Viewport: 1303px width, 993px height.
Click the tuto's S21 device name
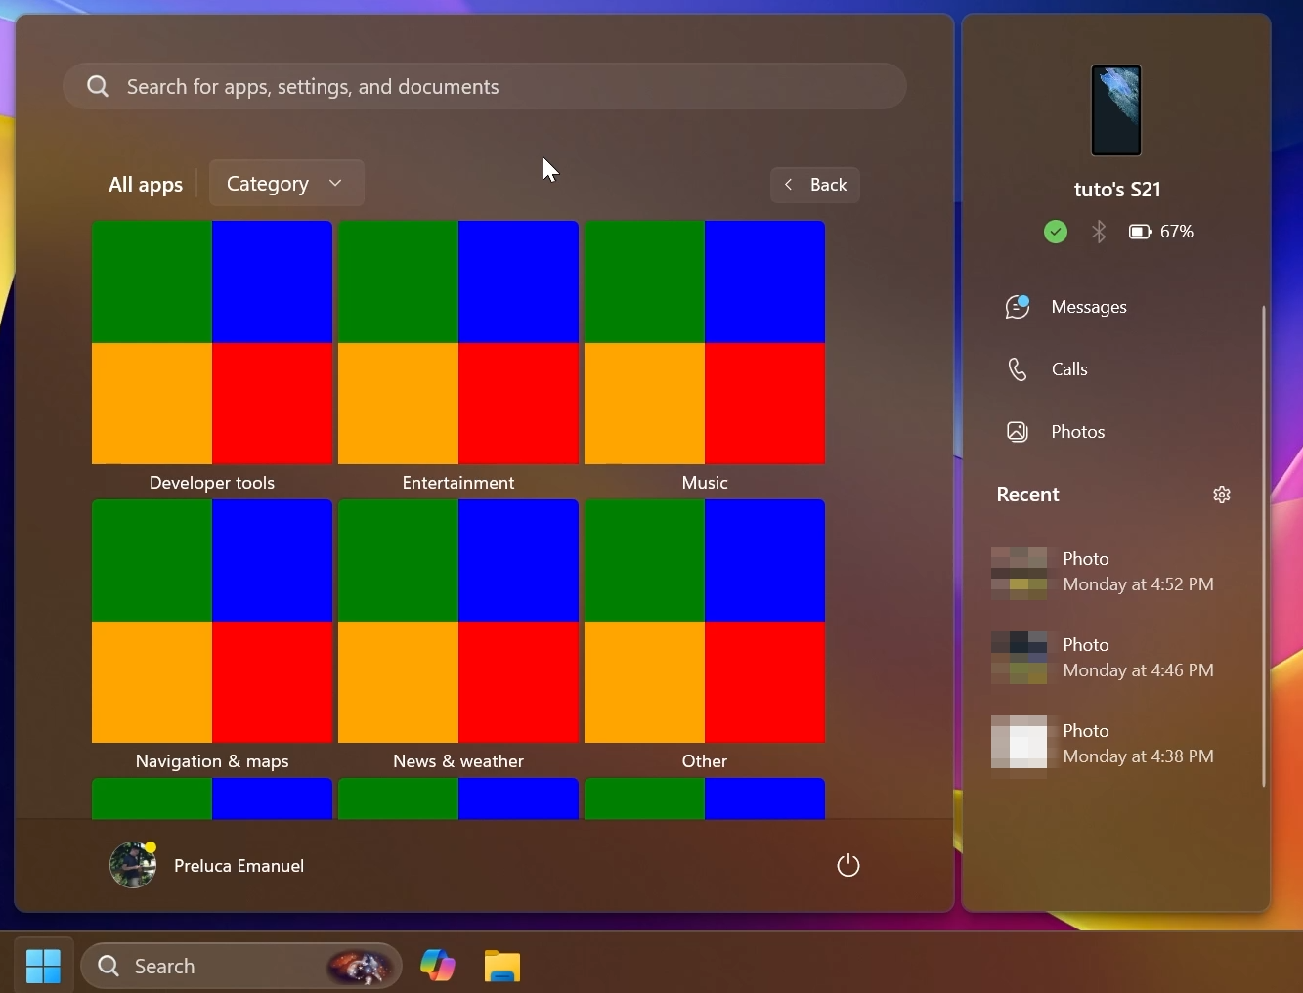1117,190
